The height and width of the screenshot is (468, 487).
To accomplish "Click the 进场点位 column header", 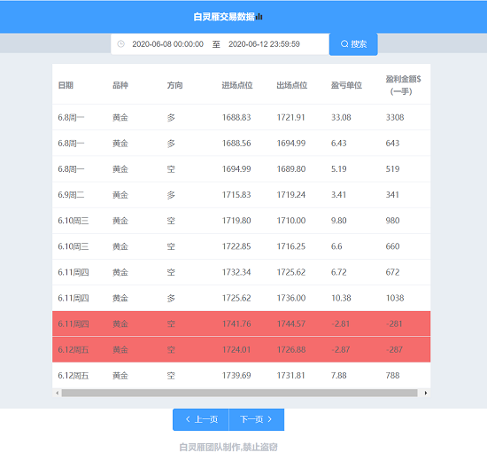I will 237,85.
